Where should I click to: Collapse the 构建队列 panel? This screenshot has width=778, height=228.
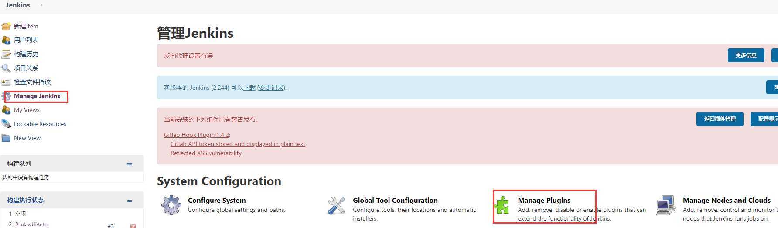pos(130,164)
